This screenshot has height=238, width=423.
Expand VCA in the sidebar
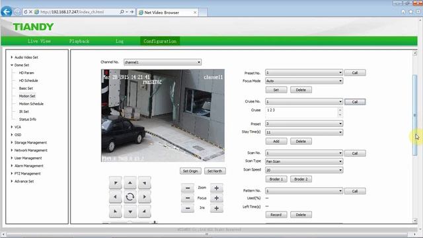pos(12,127)
